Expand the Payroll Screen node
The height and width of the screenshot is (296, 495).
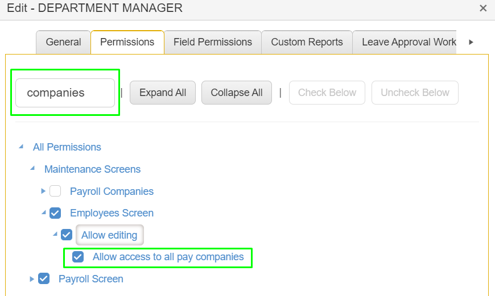tap(32, 279)
